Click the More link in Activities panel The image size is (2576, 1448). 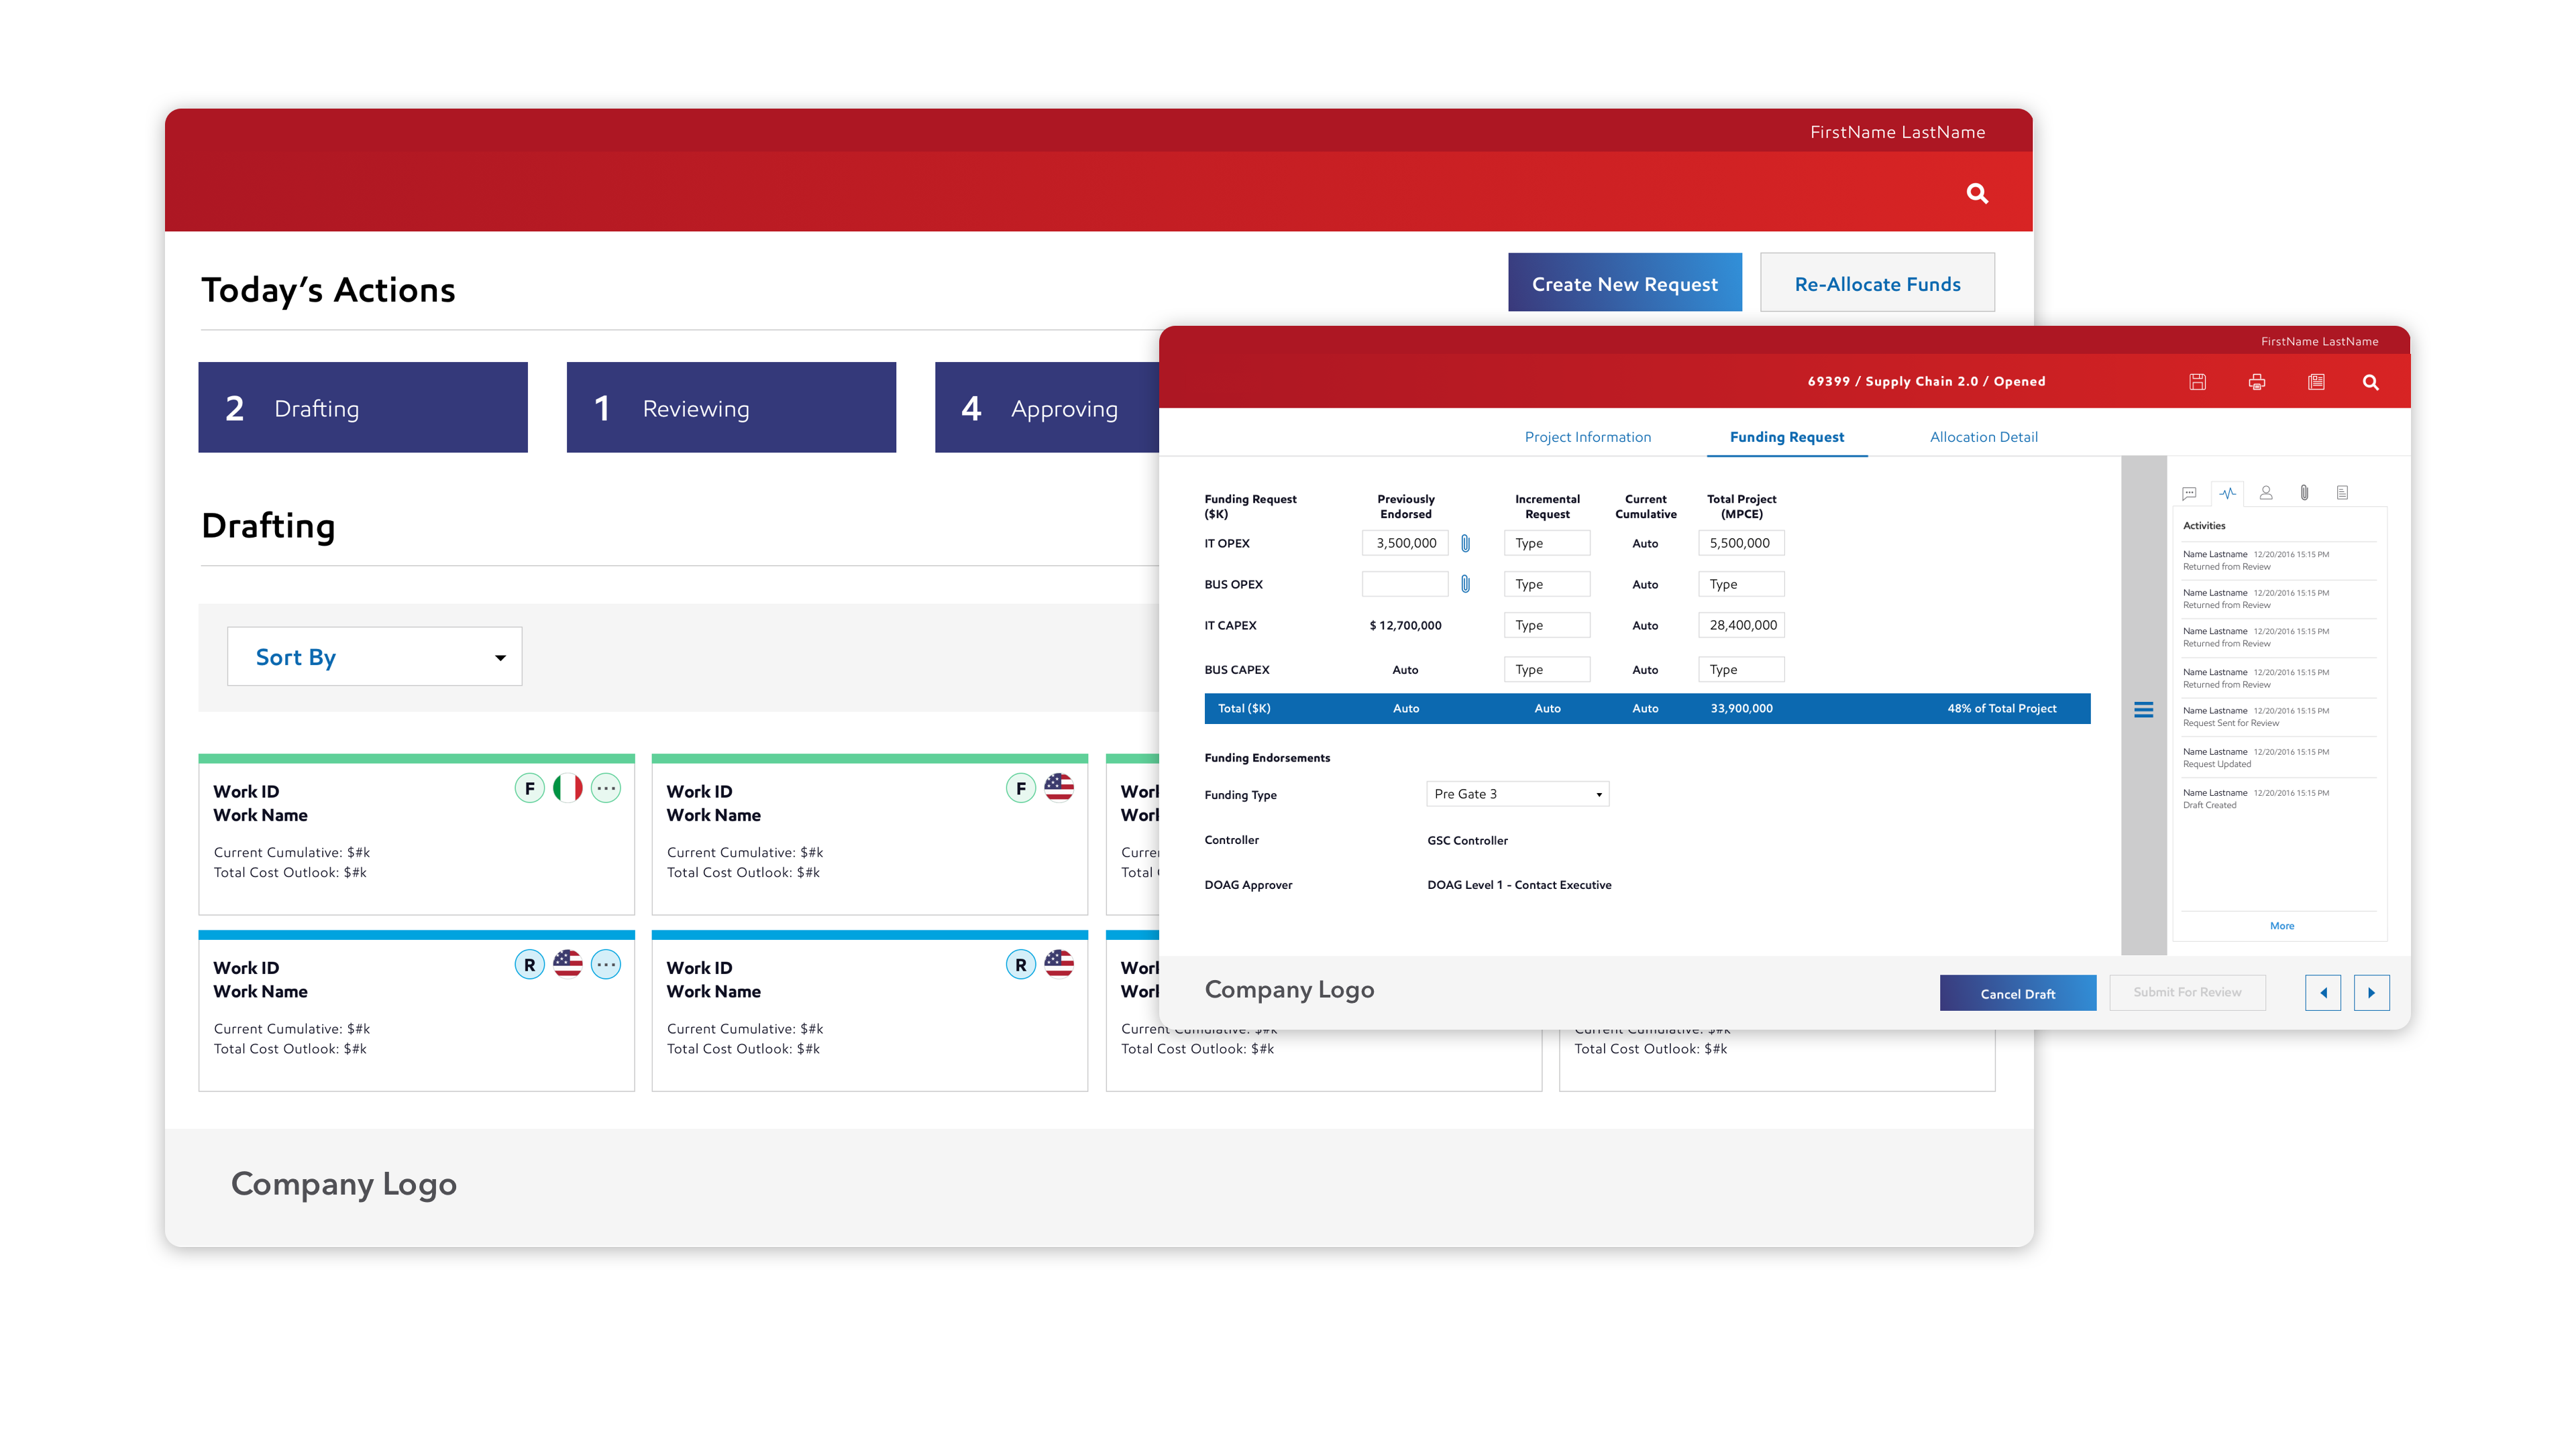[2281, 924]
